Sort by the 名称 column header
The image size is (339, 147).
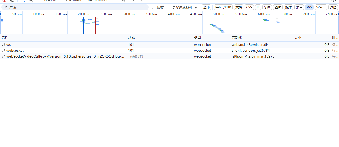63,38
